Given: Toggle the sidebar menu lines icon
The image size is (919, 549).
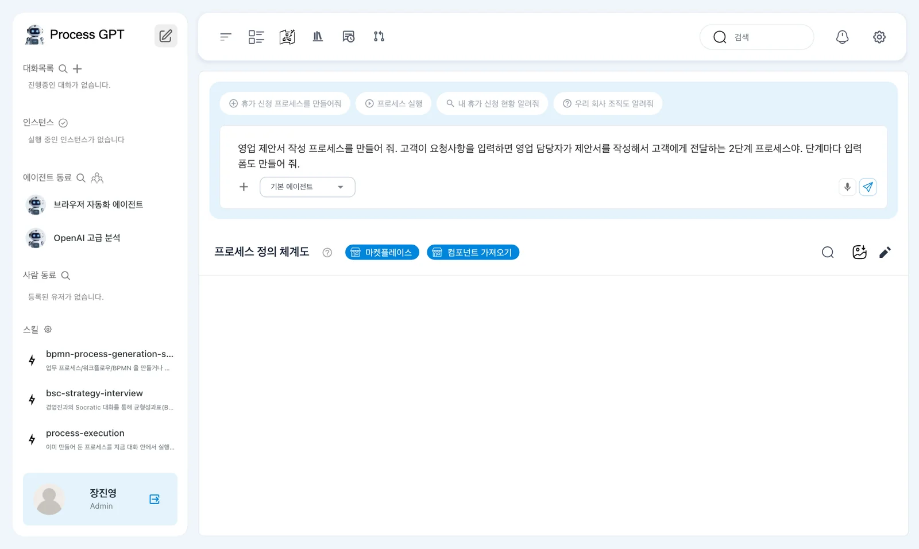Looking at the screenshot, I should pos(225,37).
